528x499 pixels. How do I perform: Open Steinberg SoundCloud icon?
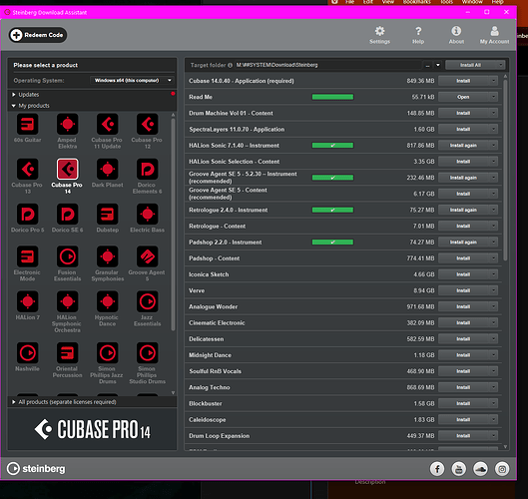click(x=480, y=469)
